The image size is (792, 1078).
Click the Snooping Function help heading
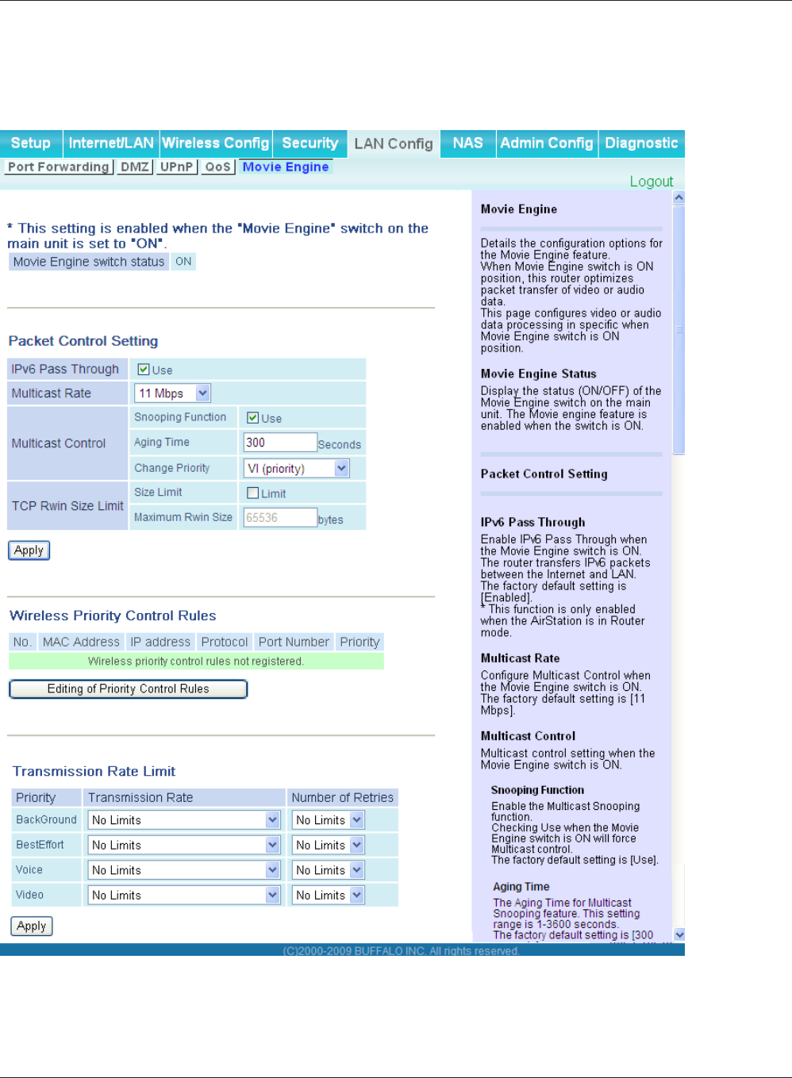pos(537,790)
